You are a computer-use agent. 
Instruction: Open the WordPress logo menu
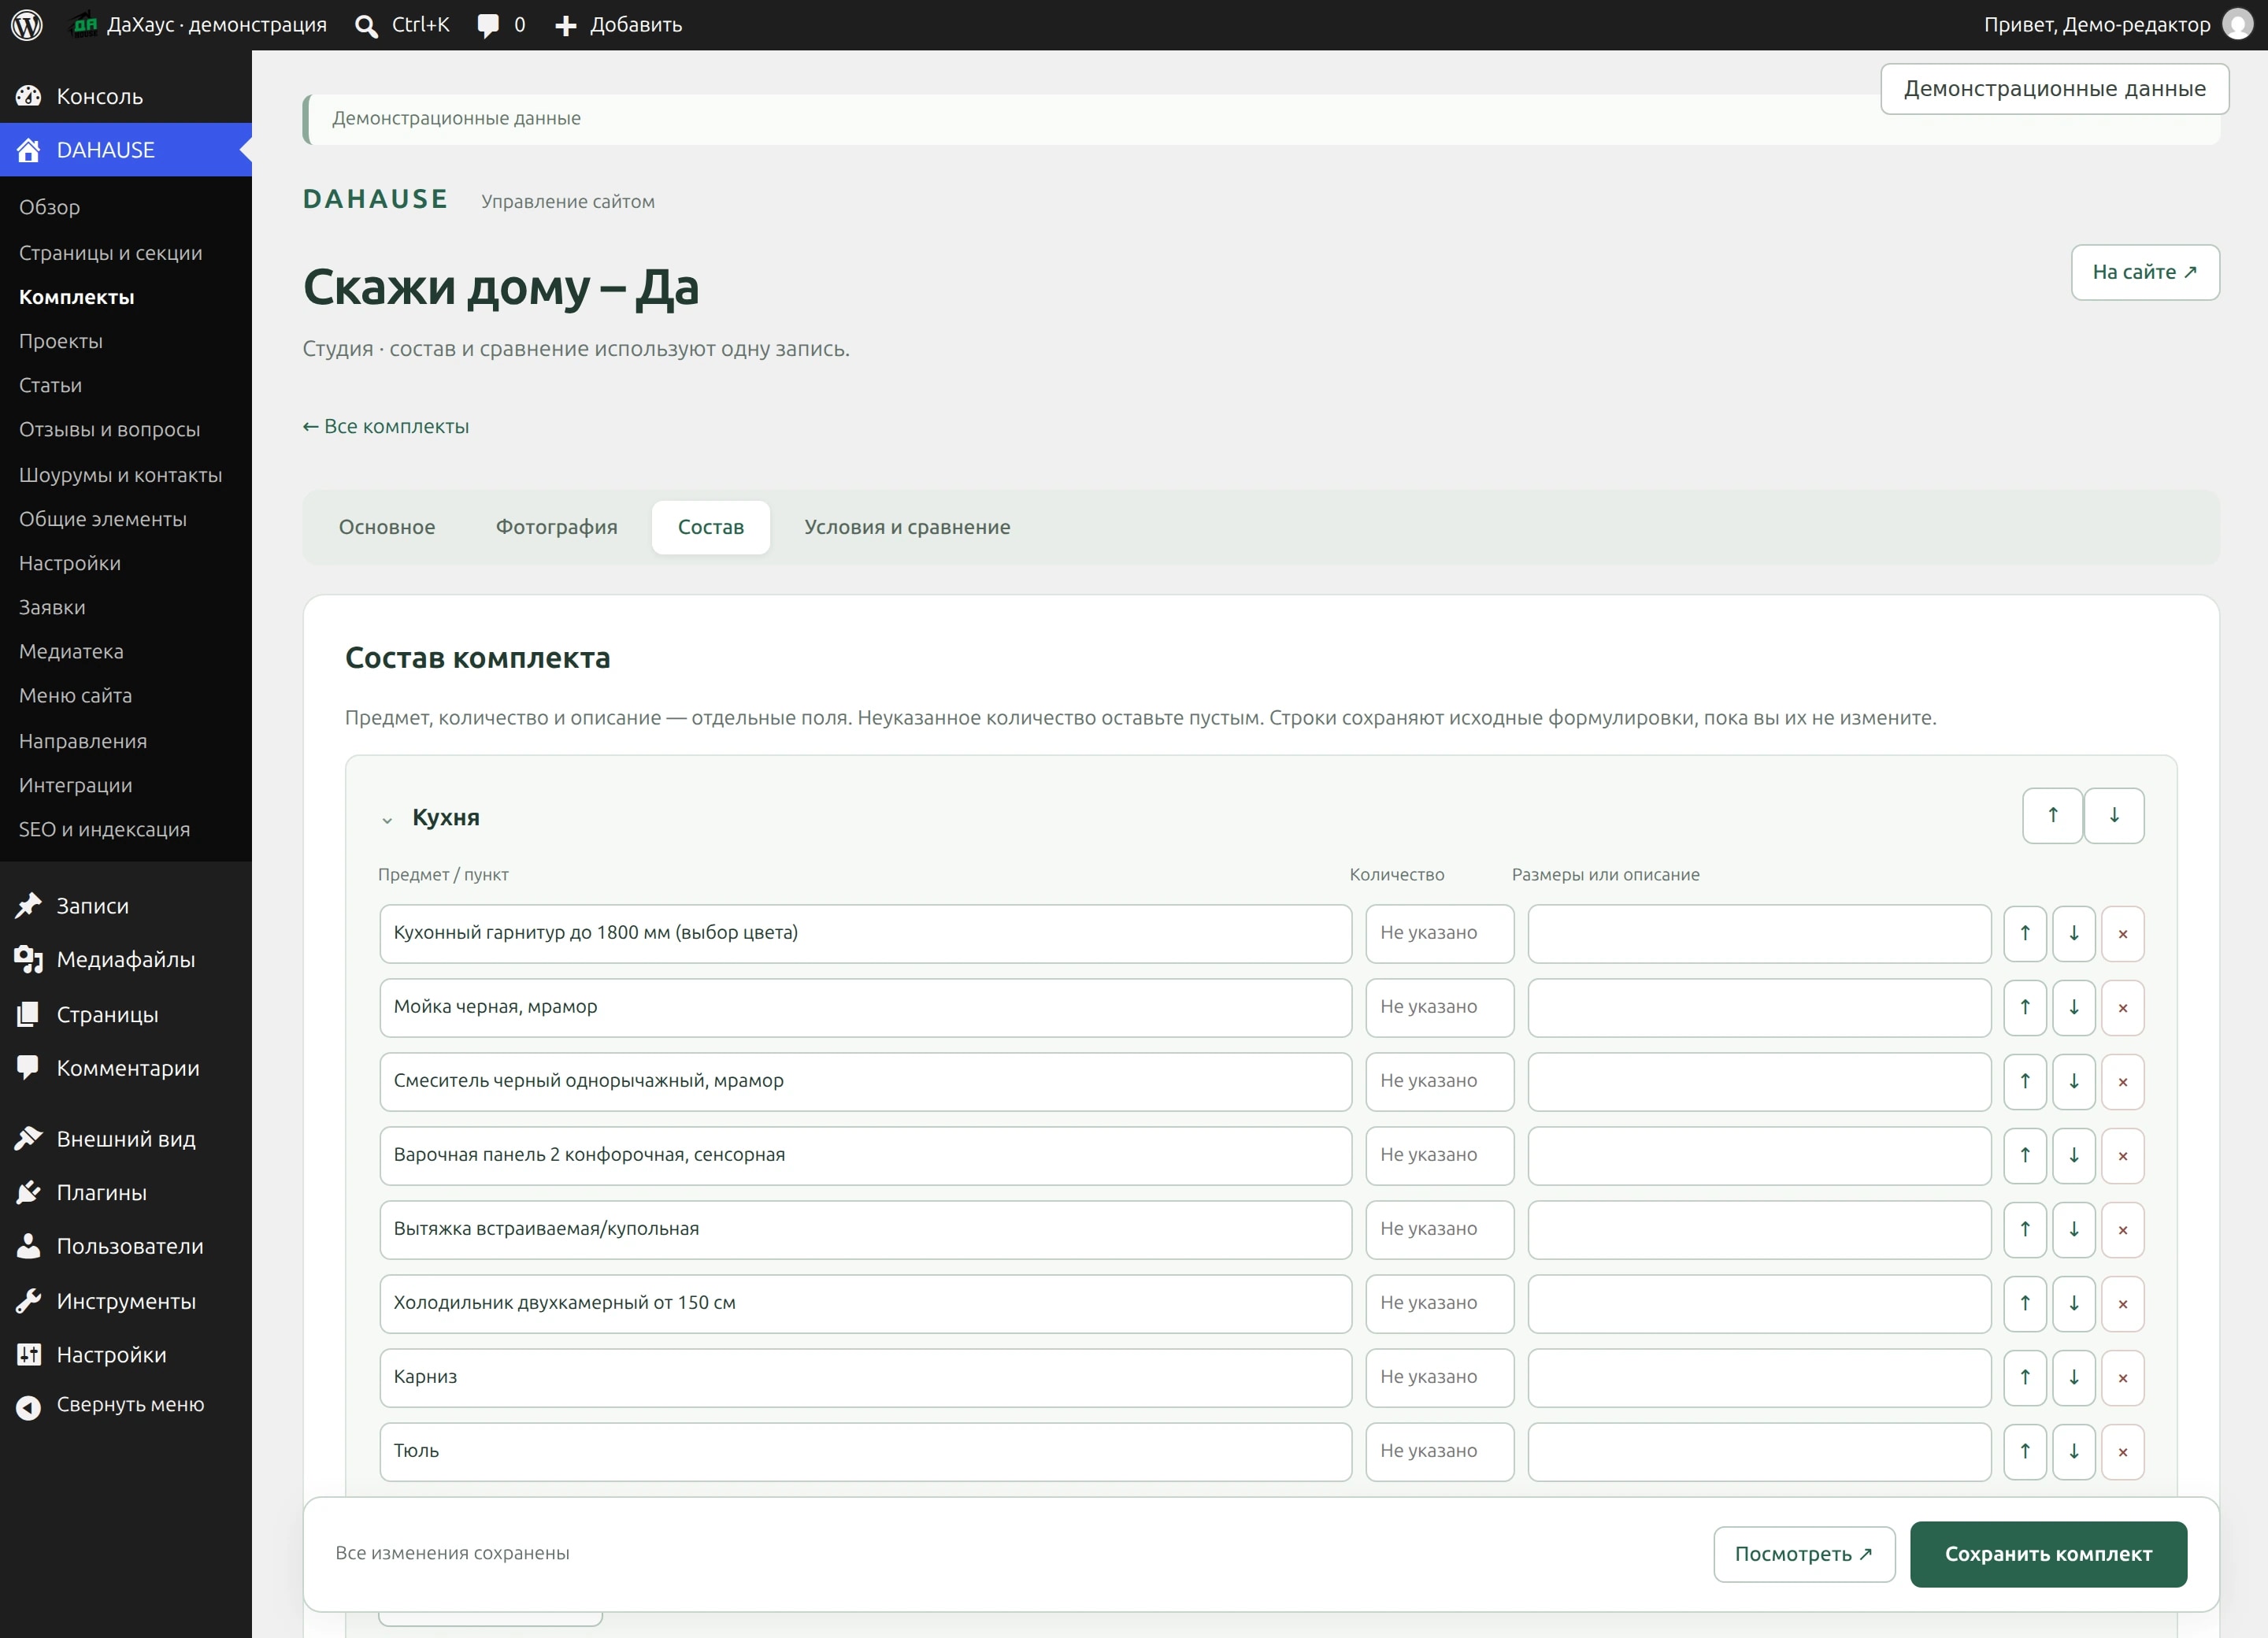(27, 25)
